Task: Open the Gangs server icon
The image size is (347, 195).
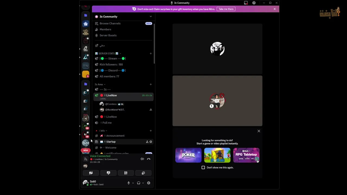Action: (86, 49)
